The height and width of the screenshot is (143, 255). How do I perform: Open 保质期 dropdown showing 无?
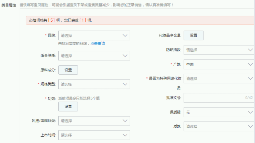coord(219,112)
